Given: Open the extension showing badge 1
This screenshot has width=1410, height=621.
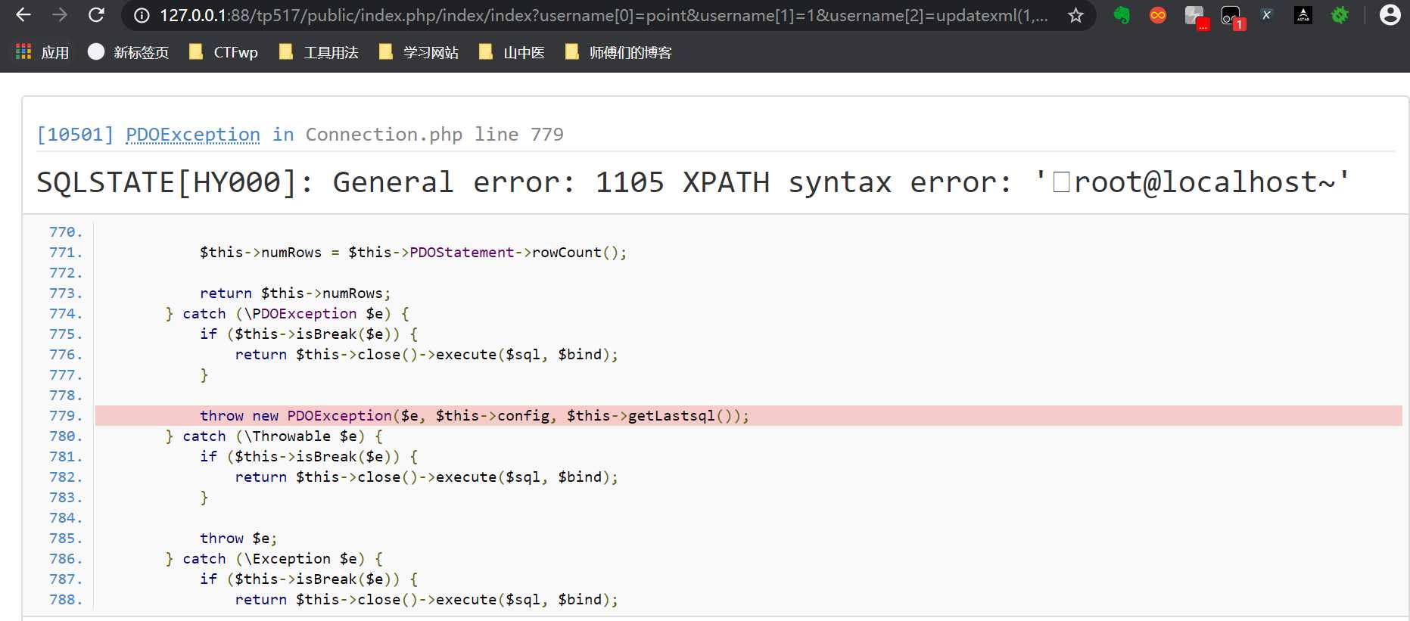Looking at the screenshot, I should coord(1232,17).
